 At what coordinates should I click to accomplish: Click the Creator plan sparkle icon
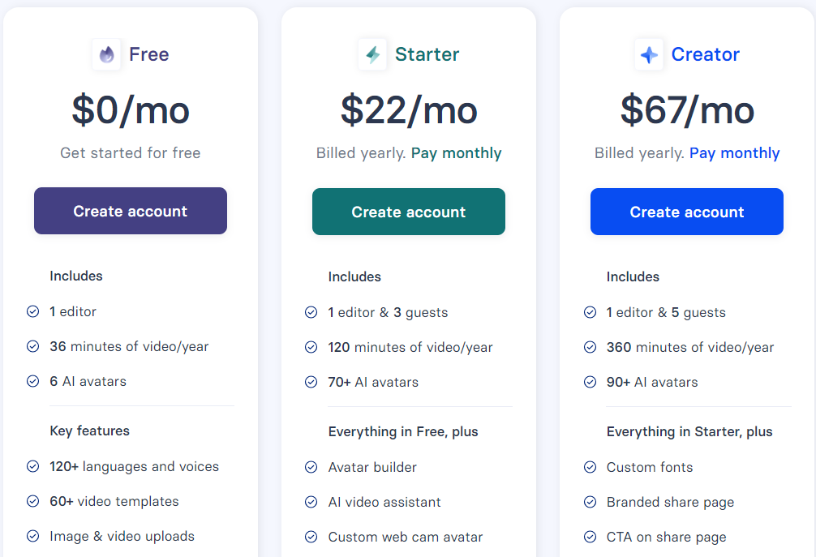(x=649, y=54)
